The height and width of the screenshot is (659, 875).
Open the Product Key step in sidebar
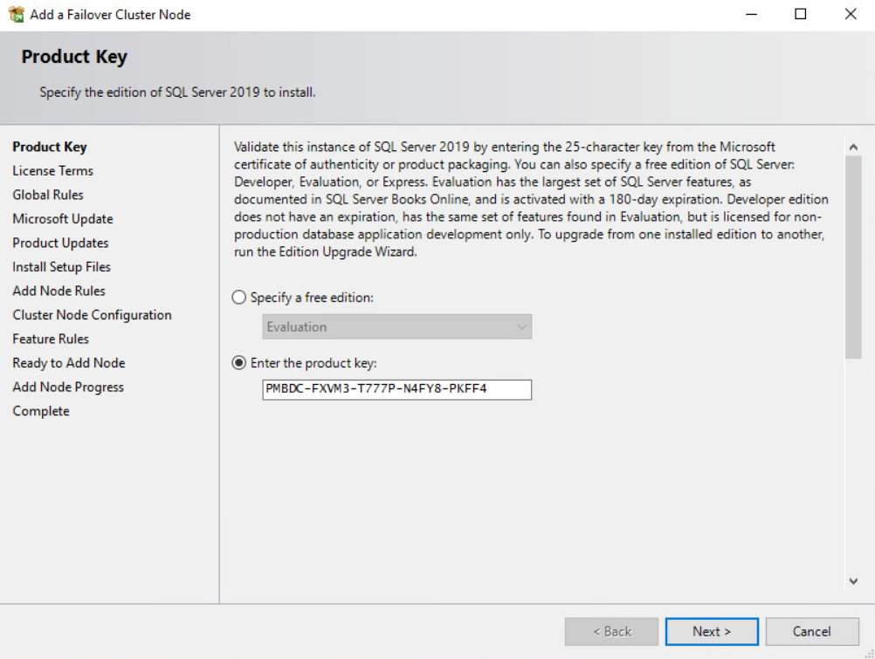click(50, 147)
